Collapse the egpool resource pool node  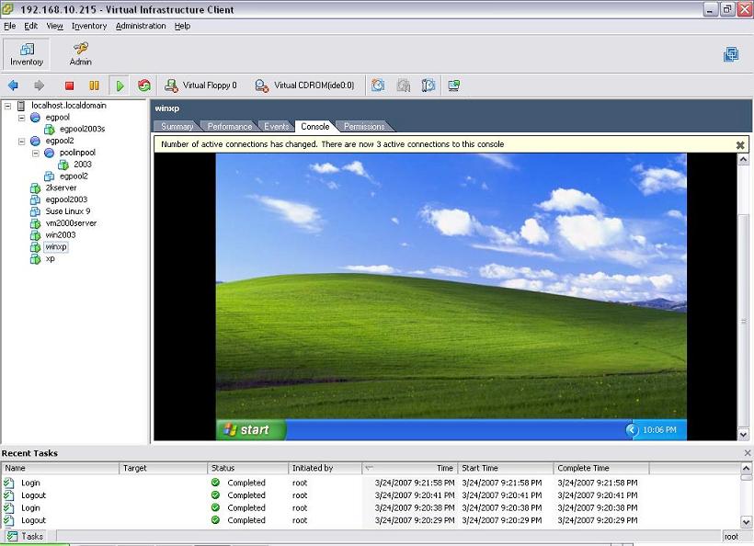(x=22, y=118)
